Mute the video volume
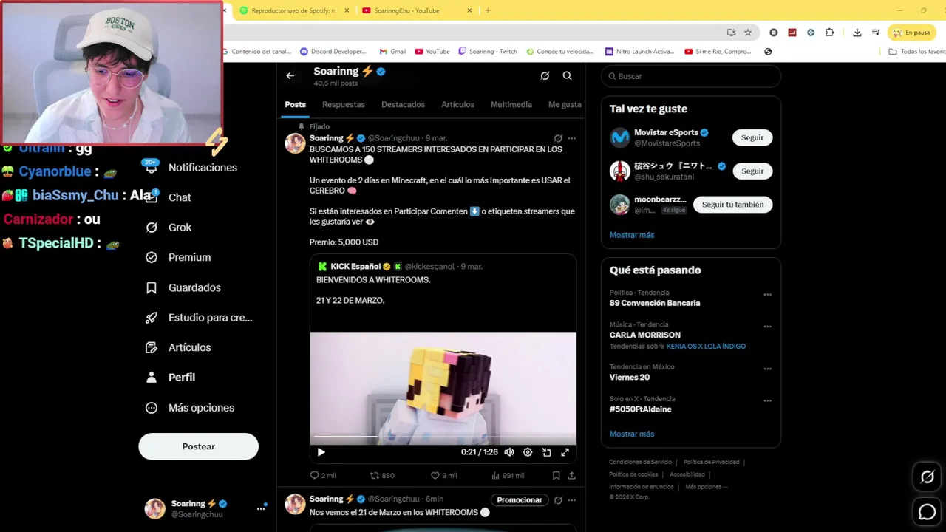 [x=509, y=452]
